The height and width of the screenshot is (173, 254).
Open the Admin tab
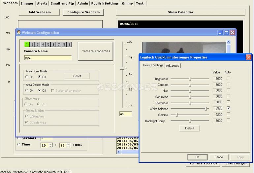[82, 3]
